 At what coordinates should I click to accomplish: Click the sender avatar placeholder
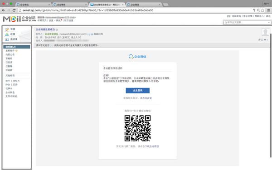[265, 32]
